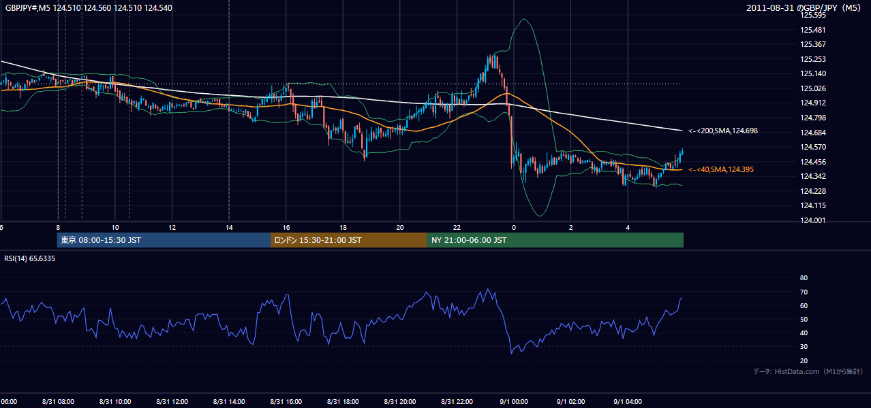Click RSI scale value 40
The height and width of the screenshot is (408, 871).
(x=804, y=333)
